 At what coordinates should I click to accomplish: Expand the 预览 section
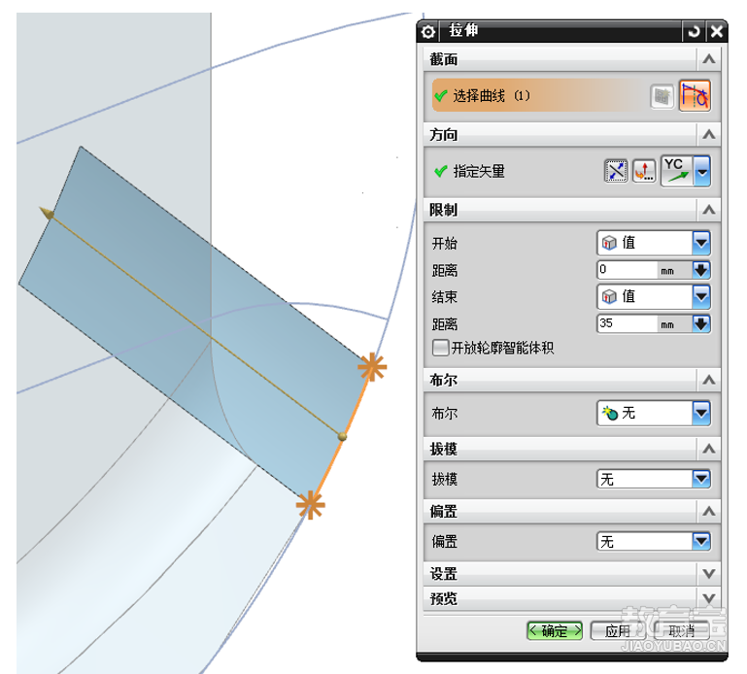point(709,598)
